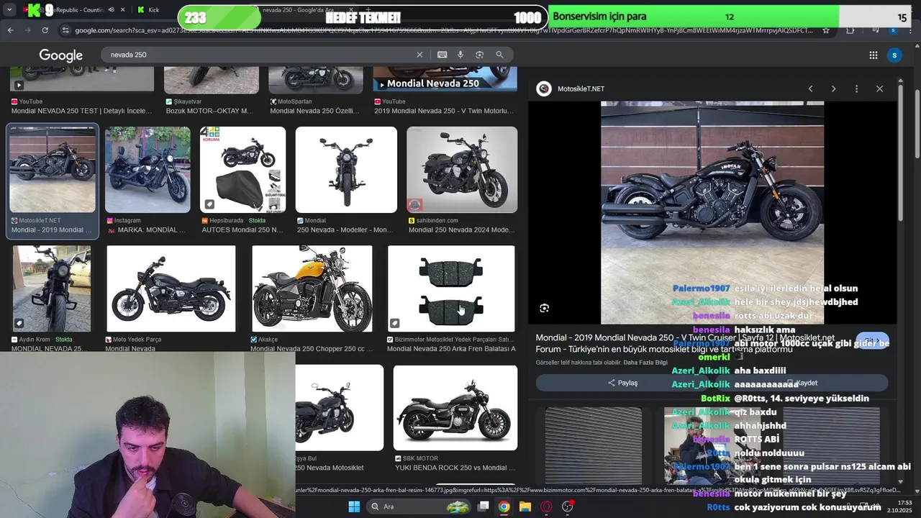The image size is (921, 518).
Task: Search by image with Google Lens icon
Action: click(x=479, y=55)
